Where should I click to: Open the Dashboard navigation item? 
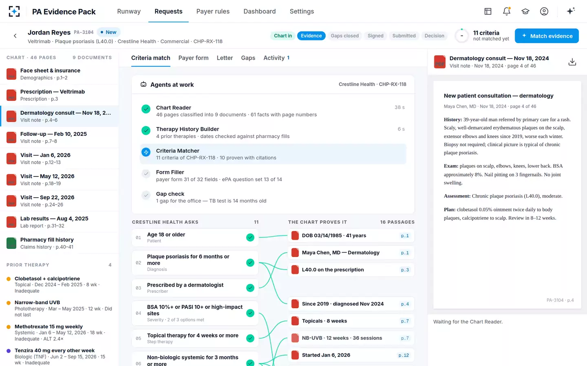coord(259,11)
